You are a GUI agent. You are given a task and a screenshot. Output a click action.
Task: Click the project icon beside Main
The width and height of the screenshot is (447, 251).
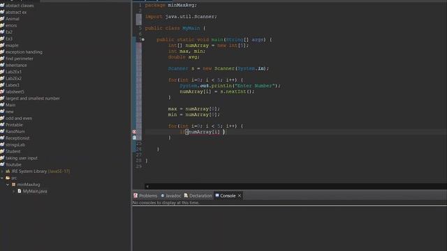click(2, 105)
